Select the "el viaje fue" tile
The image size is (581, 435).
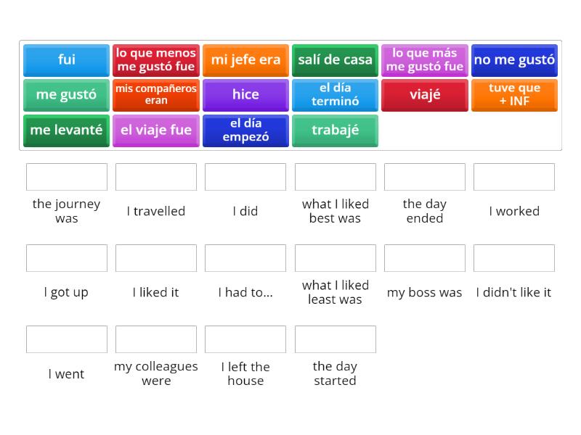coord(155,130)
